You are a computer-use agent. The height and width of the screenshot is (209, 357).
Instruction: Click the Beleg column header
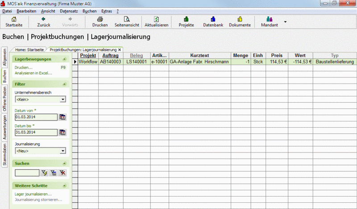click(137, 56)
